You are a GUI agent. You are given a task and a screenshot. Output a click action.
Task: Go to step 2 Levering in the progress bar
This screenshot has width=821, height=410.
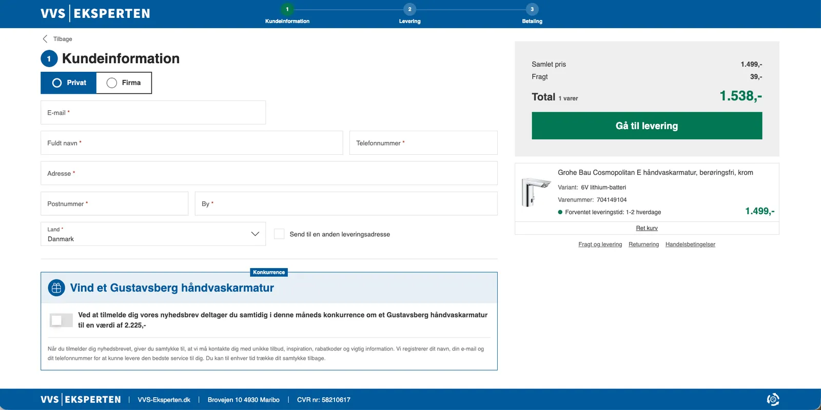409,14
